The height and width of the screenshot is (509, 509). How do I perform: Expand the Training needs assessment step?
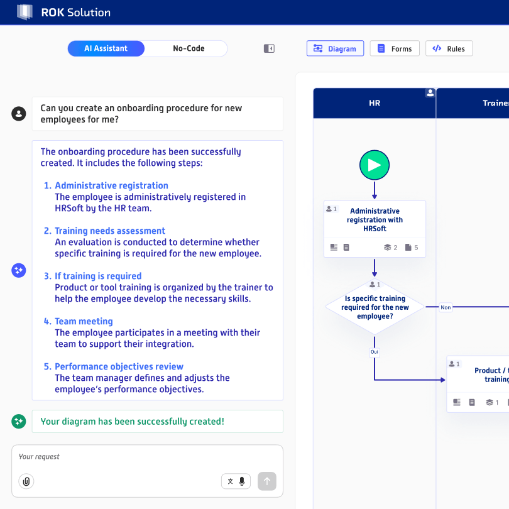pyautogui.click(x=110, y=231)
